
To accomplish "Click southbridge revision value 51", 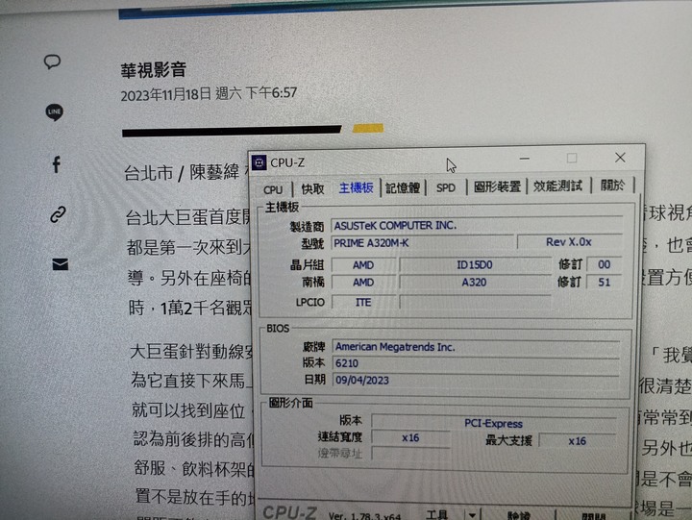I will point(605,282).
